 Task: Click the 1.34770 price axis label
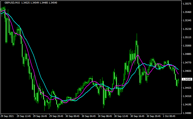coord(187,63)
